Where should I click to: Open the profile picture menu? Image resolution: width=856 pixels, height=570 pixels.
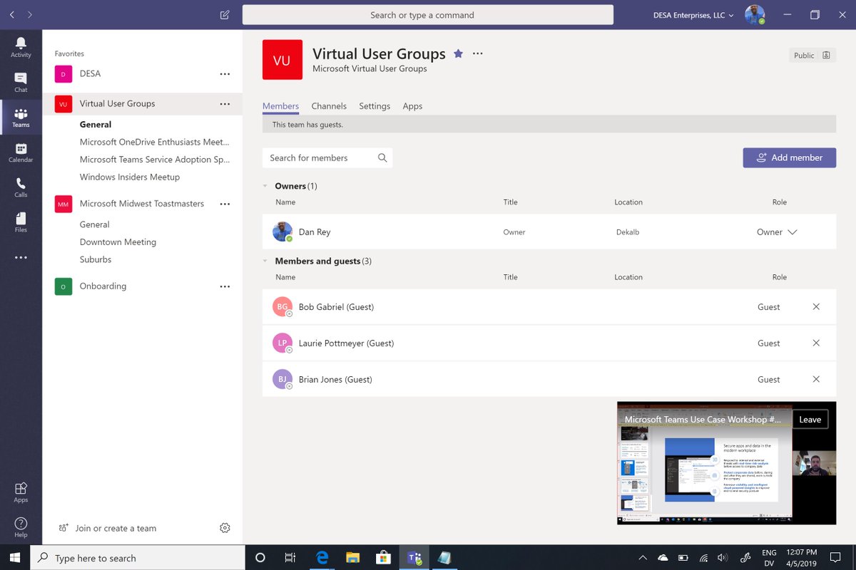tap(755, 15)
